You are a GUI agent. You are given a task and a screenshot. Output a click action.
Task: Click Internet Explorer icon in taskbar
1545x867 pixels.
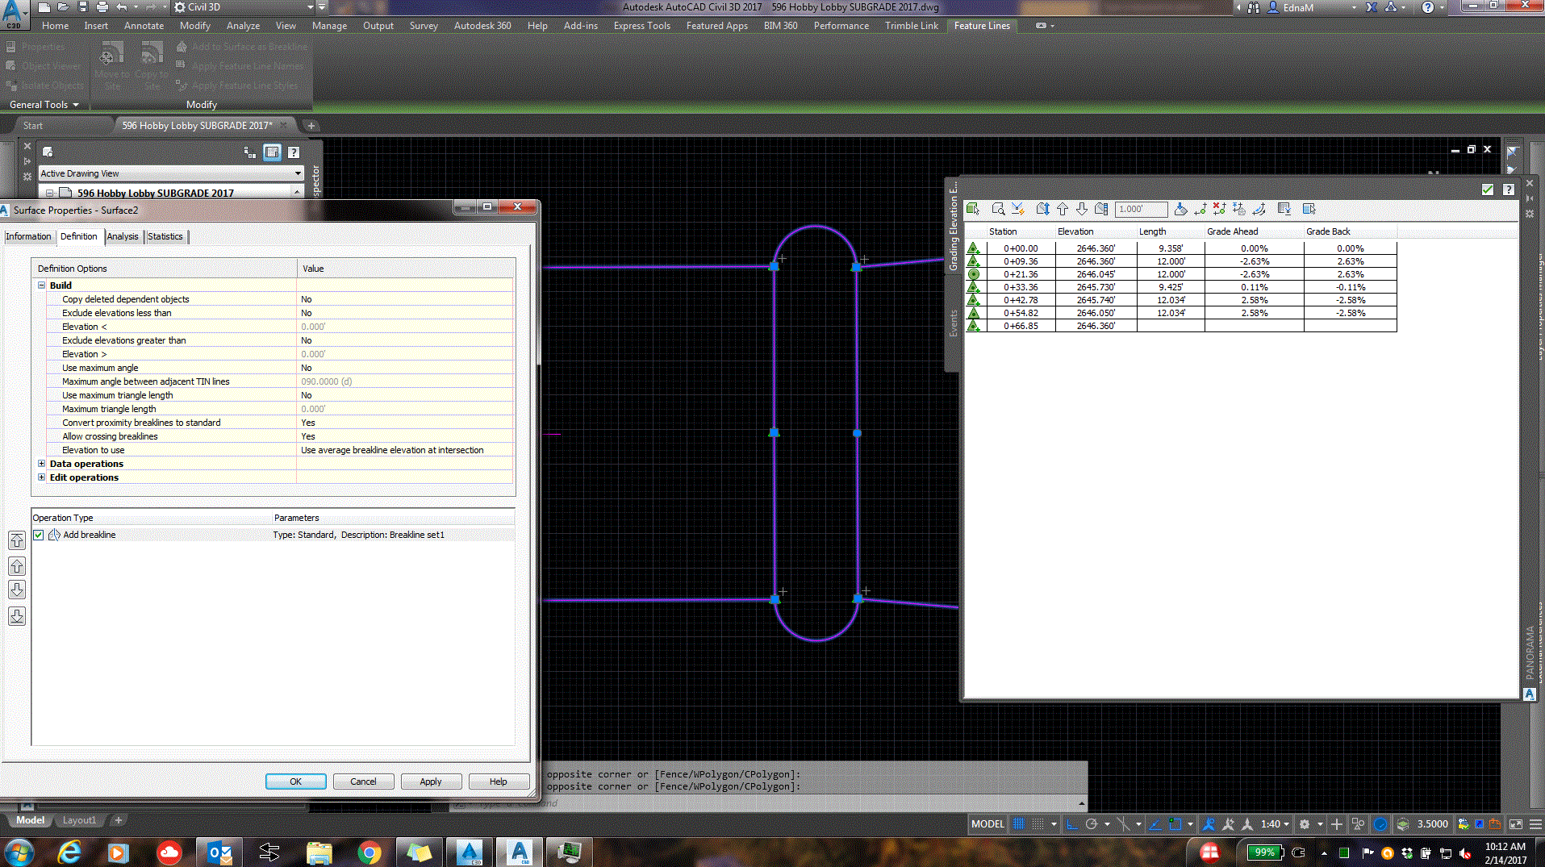(69, 852)
